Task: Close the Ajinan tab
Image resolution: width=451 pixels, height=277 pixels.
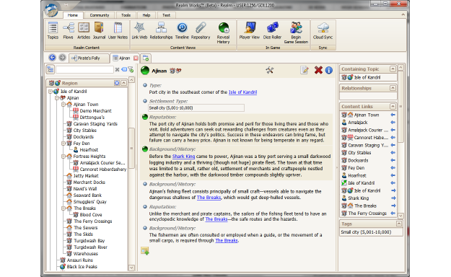Action: click(136, 58)
